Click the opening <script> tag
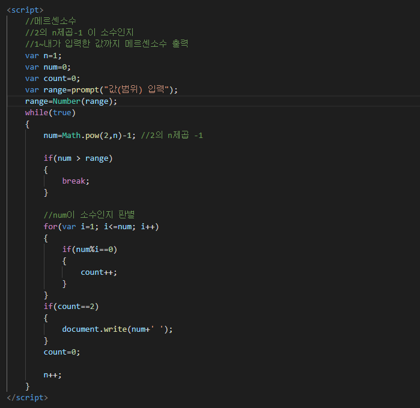 pos(25,10)
